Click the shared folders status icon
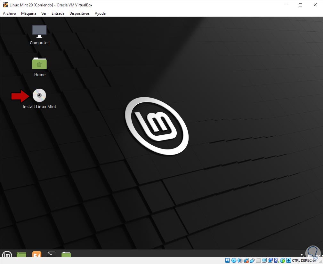This screenshot has width=323, height=264. pos(258,260)
